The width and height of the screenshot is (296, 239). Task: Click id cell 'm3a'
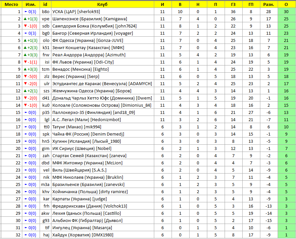coord(45,184)
